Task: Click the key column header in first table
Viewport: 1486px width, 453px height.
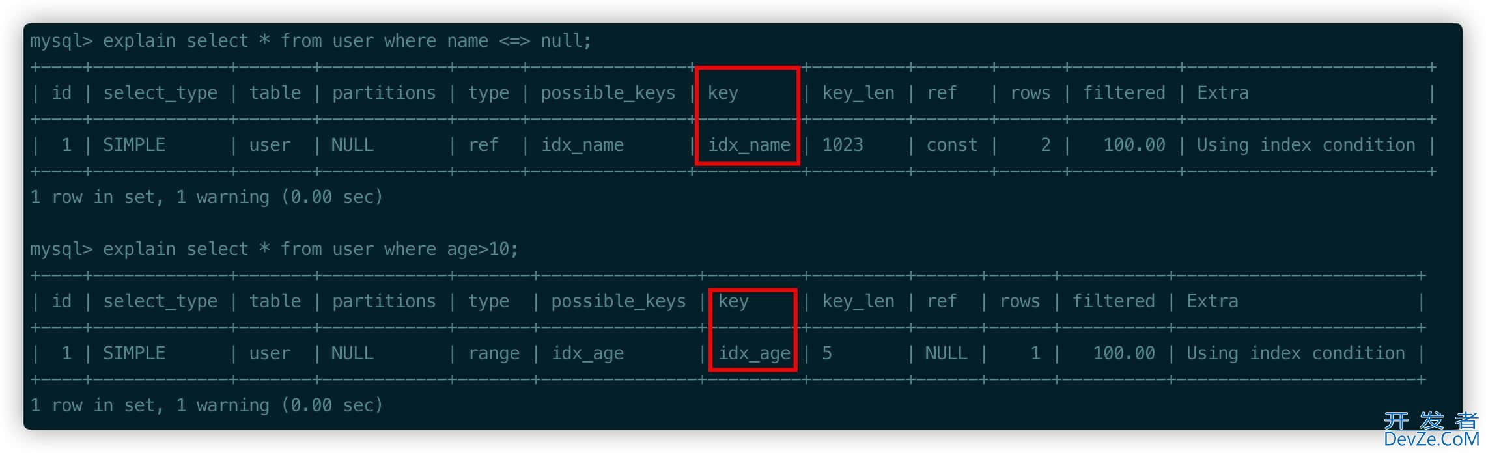Action: click(723, 93)
